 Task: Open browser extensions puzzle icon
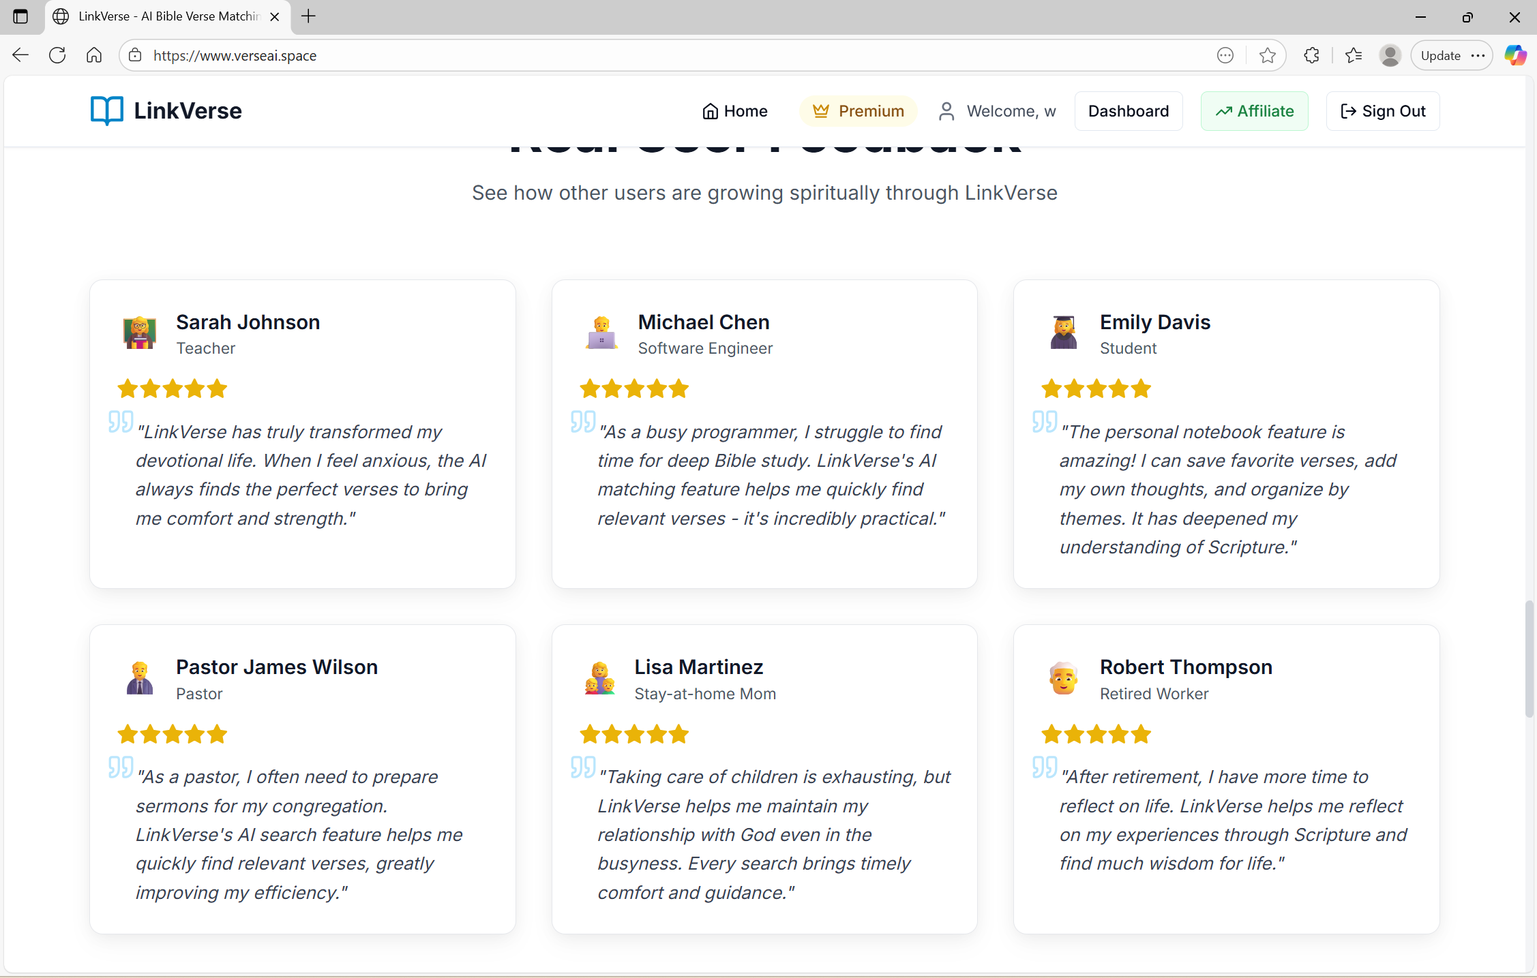click(1311, 55)
